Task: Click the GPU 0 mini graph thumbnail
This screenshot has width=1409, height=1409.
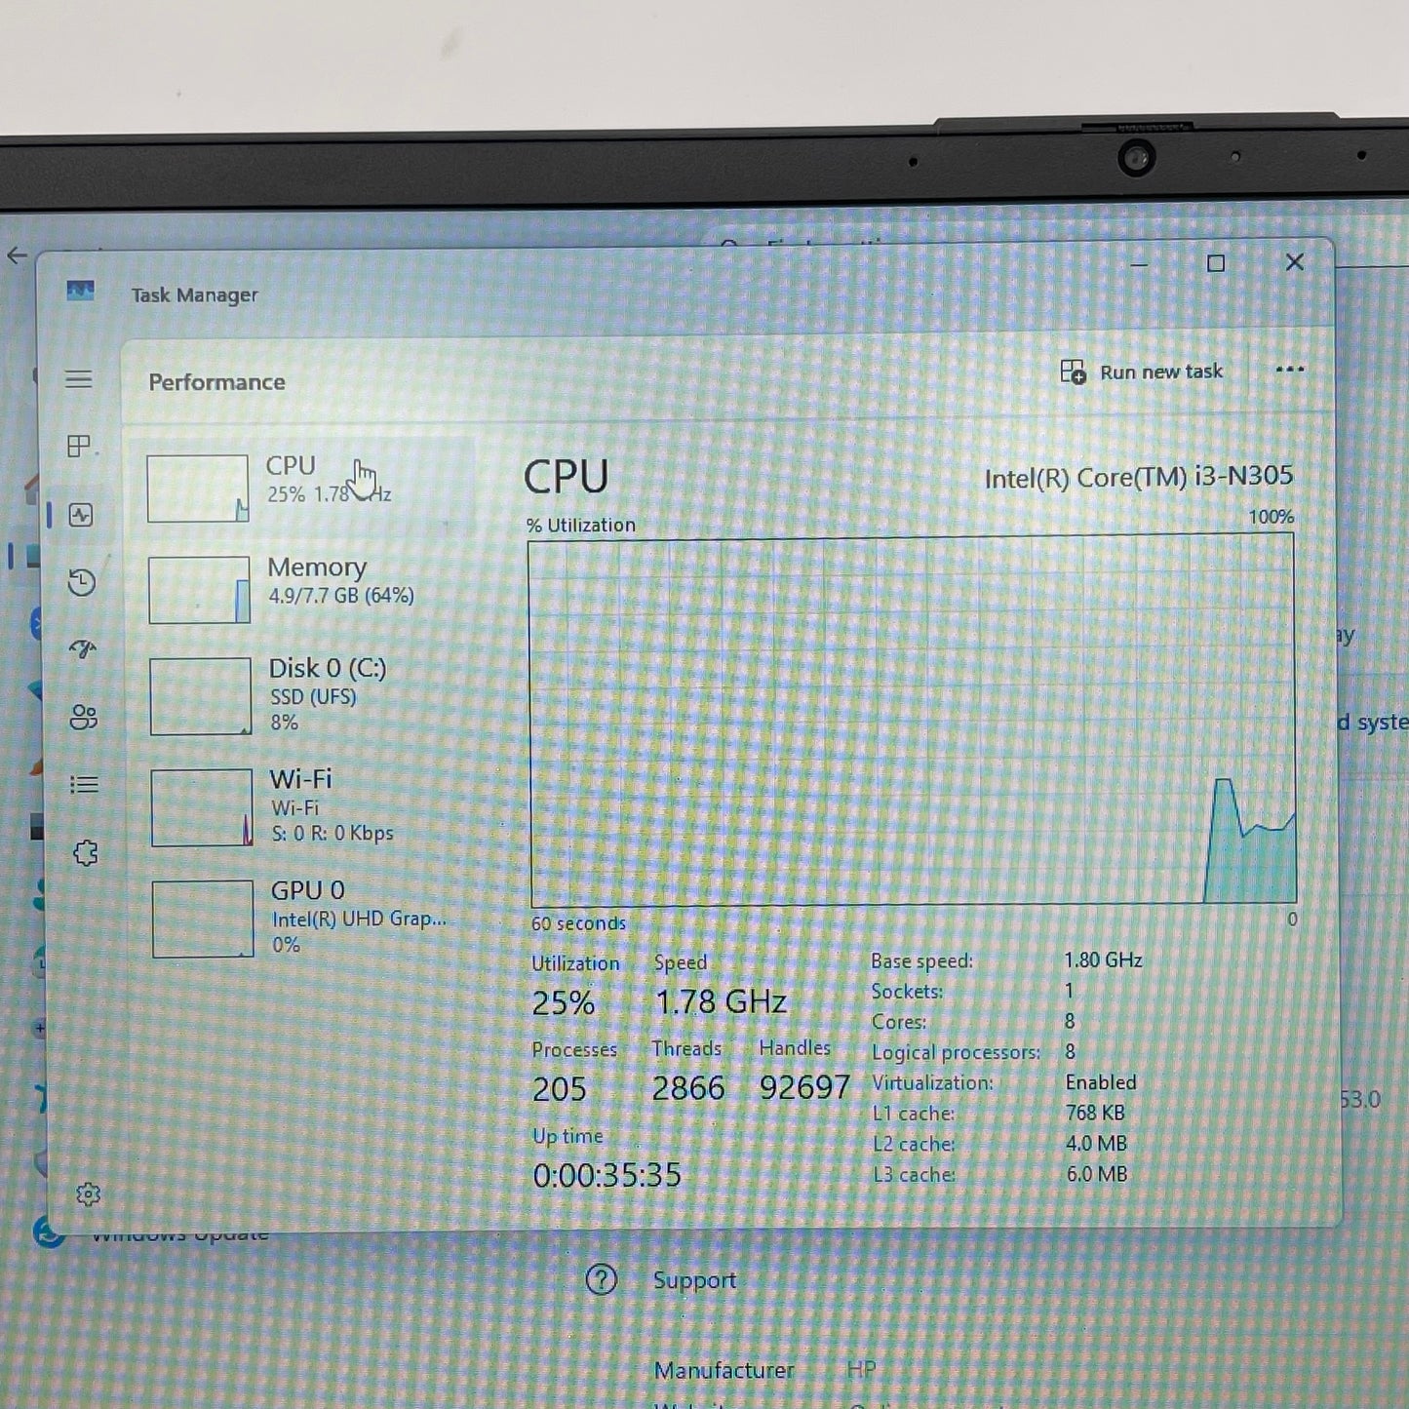Action: tap(203, 919)
